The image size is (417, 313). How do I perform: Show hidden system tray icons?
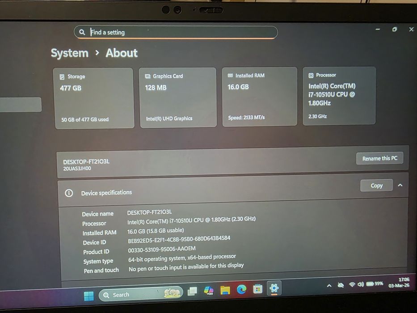pos(329,286)
